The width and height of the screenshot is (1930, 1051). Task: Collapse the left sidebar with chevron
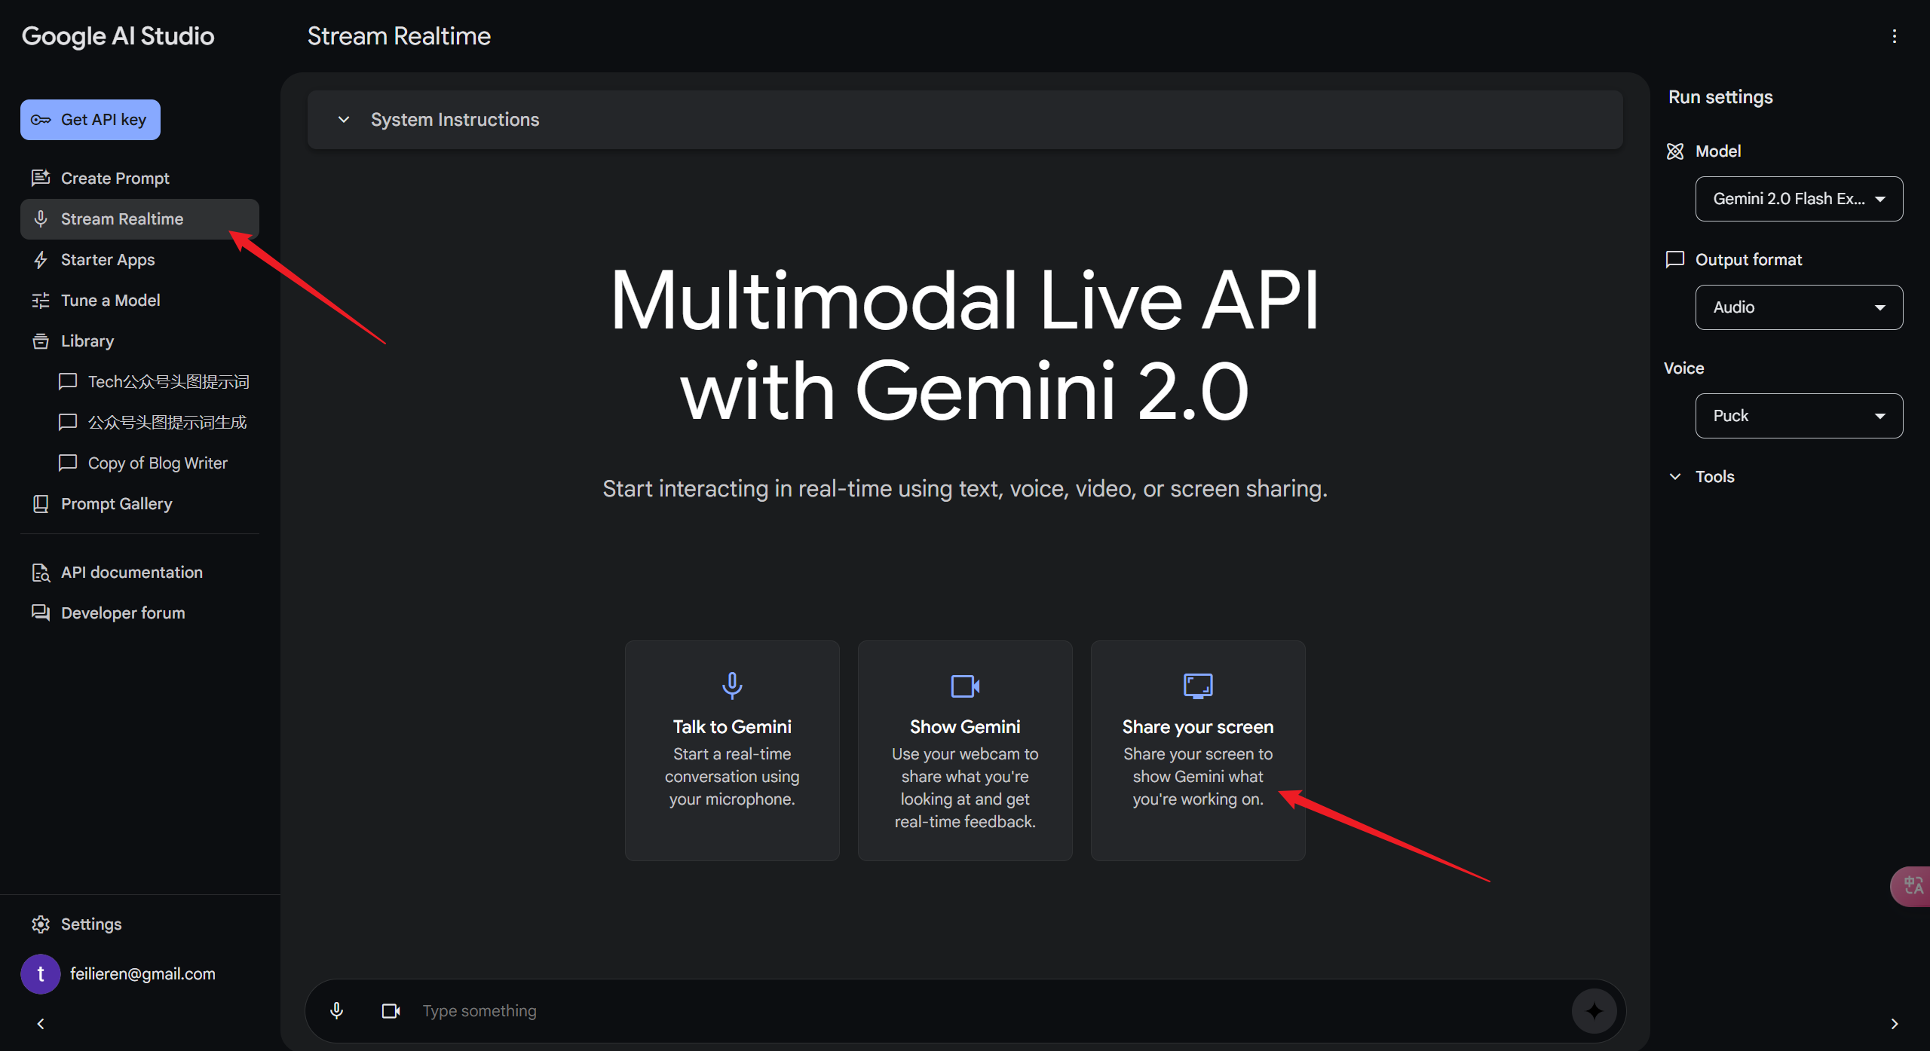[41, 1023]
